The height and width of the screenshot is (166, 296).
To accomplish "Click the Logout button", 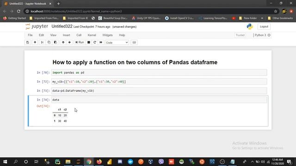I will click(264, 27).
